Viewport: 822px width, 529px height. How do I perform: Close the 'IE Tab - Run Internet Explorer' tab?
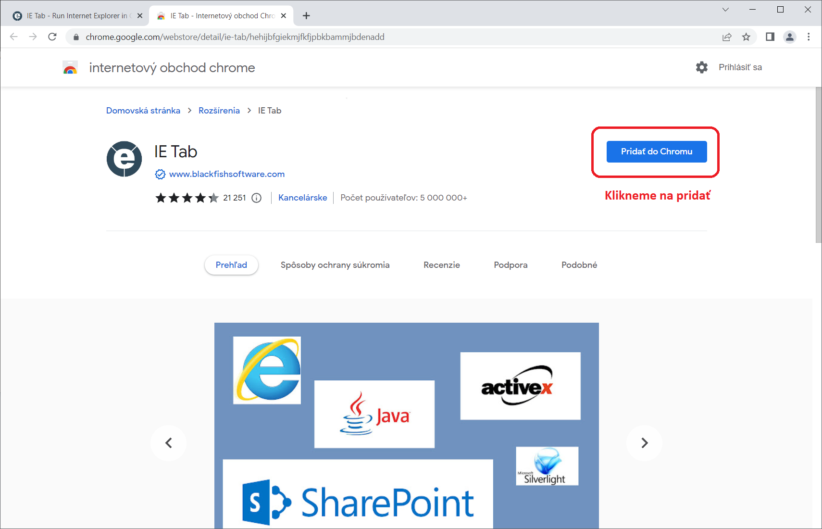[x=140, y=16]
